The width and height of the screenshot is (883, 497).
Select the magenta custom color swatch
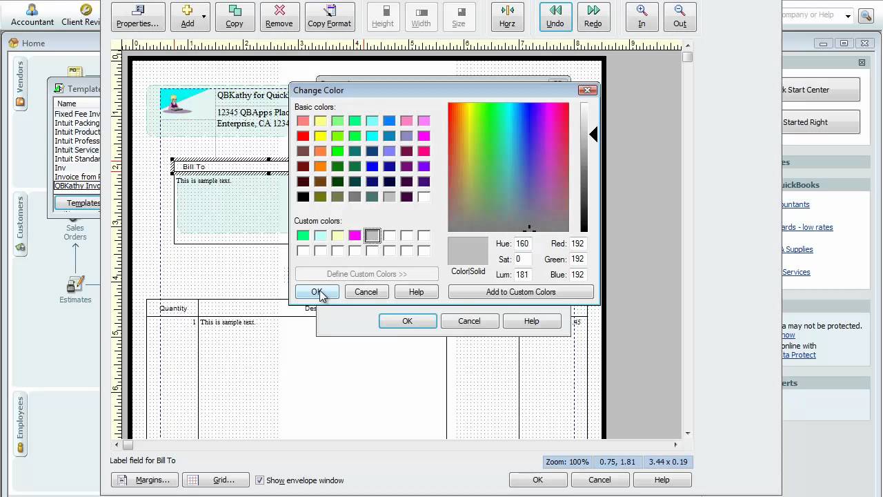point(355,235)
